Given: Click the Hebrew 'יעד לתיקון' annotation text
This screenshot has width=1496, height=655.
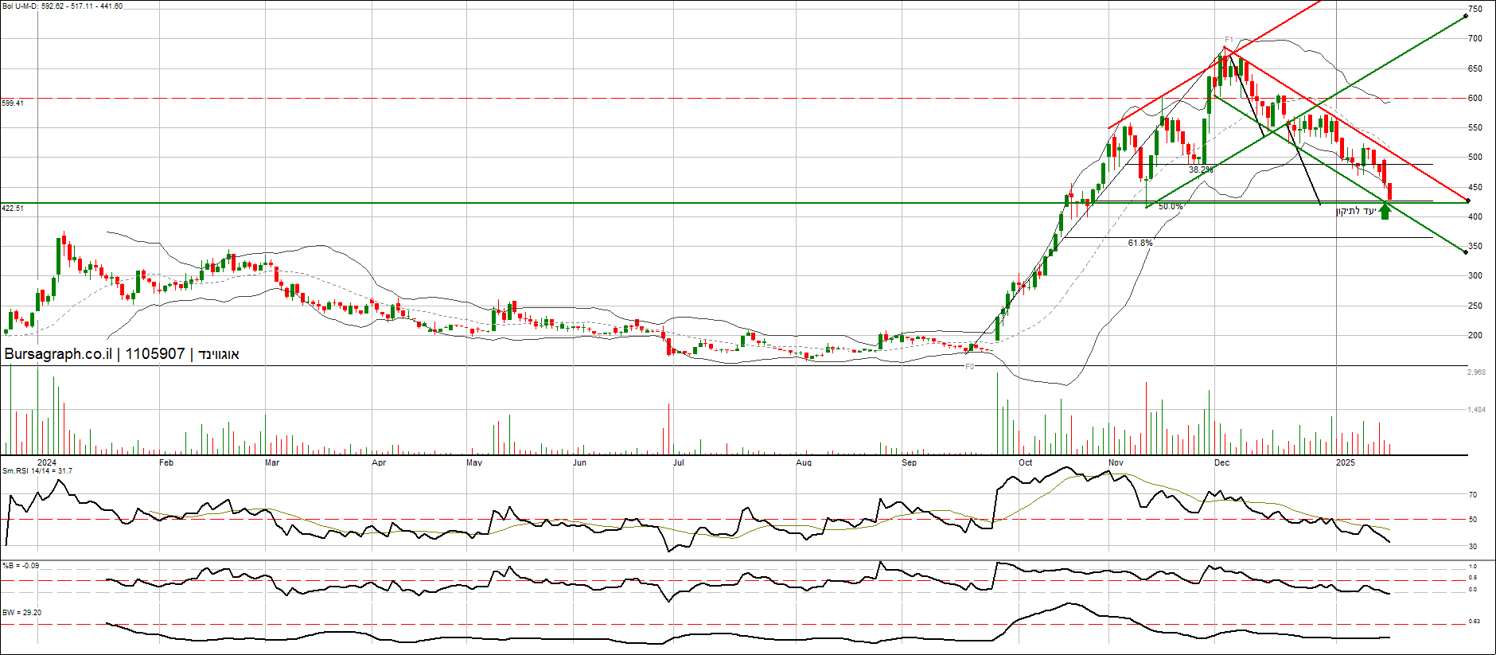Looking at the screenshot, I should 1356,211.
